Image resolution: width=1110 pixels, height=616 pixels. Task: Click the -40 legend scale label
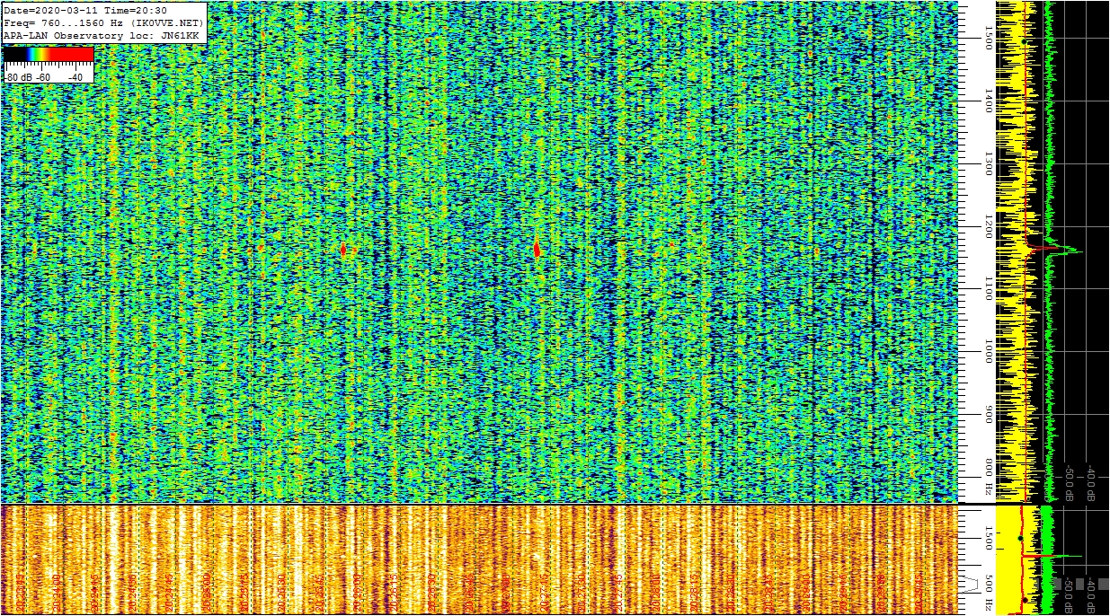tap(75, 78)
